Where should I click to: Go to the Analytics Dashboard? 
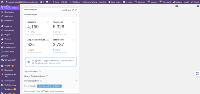49,86
